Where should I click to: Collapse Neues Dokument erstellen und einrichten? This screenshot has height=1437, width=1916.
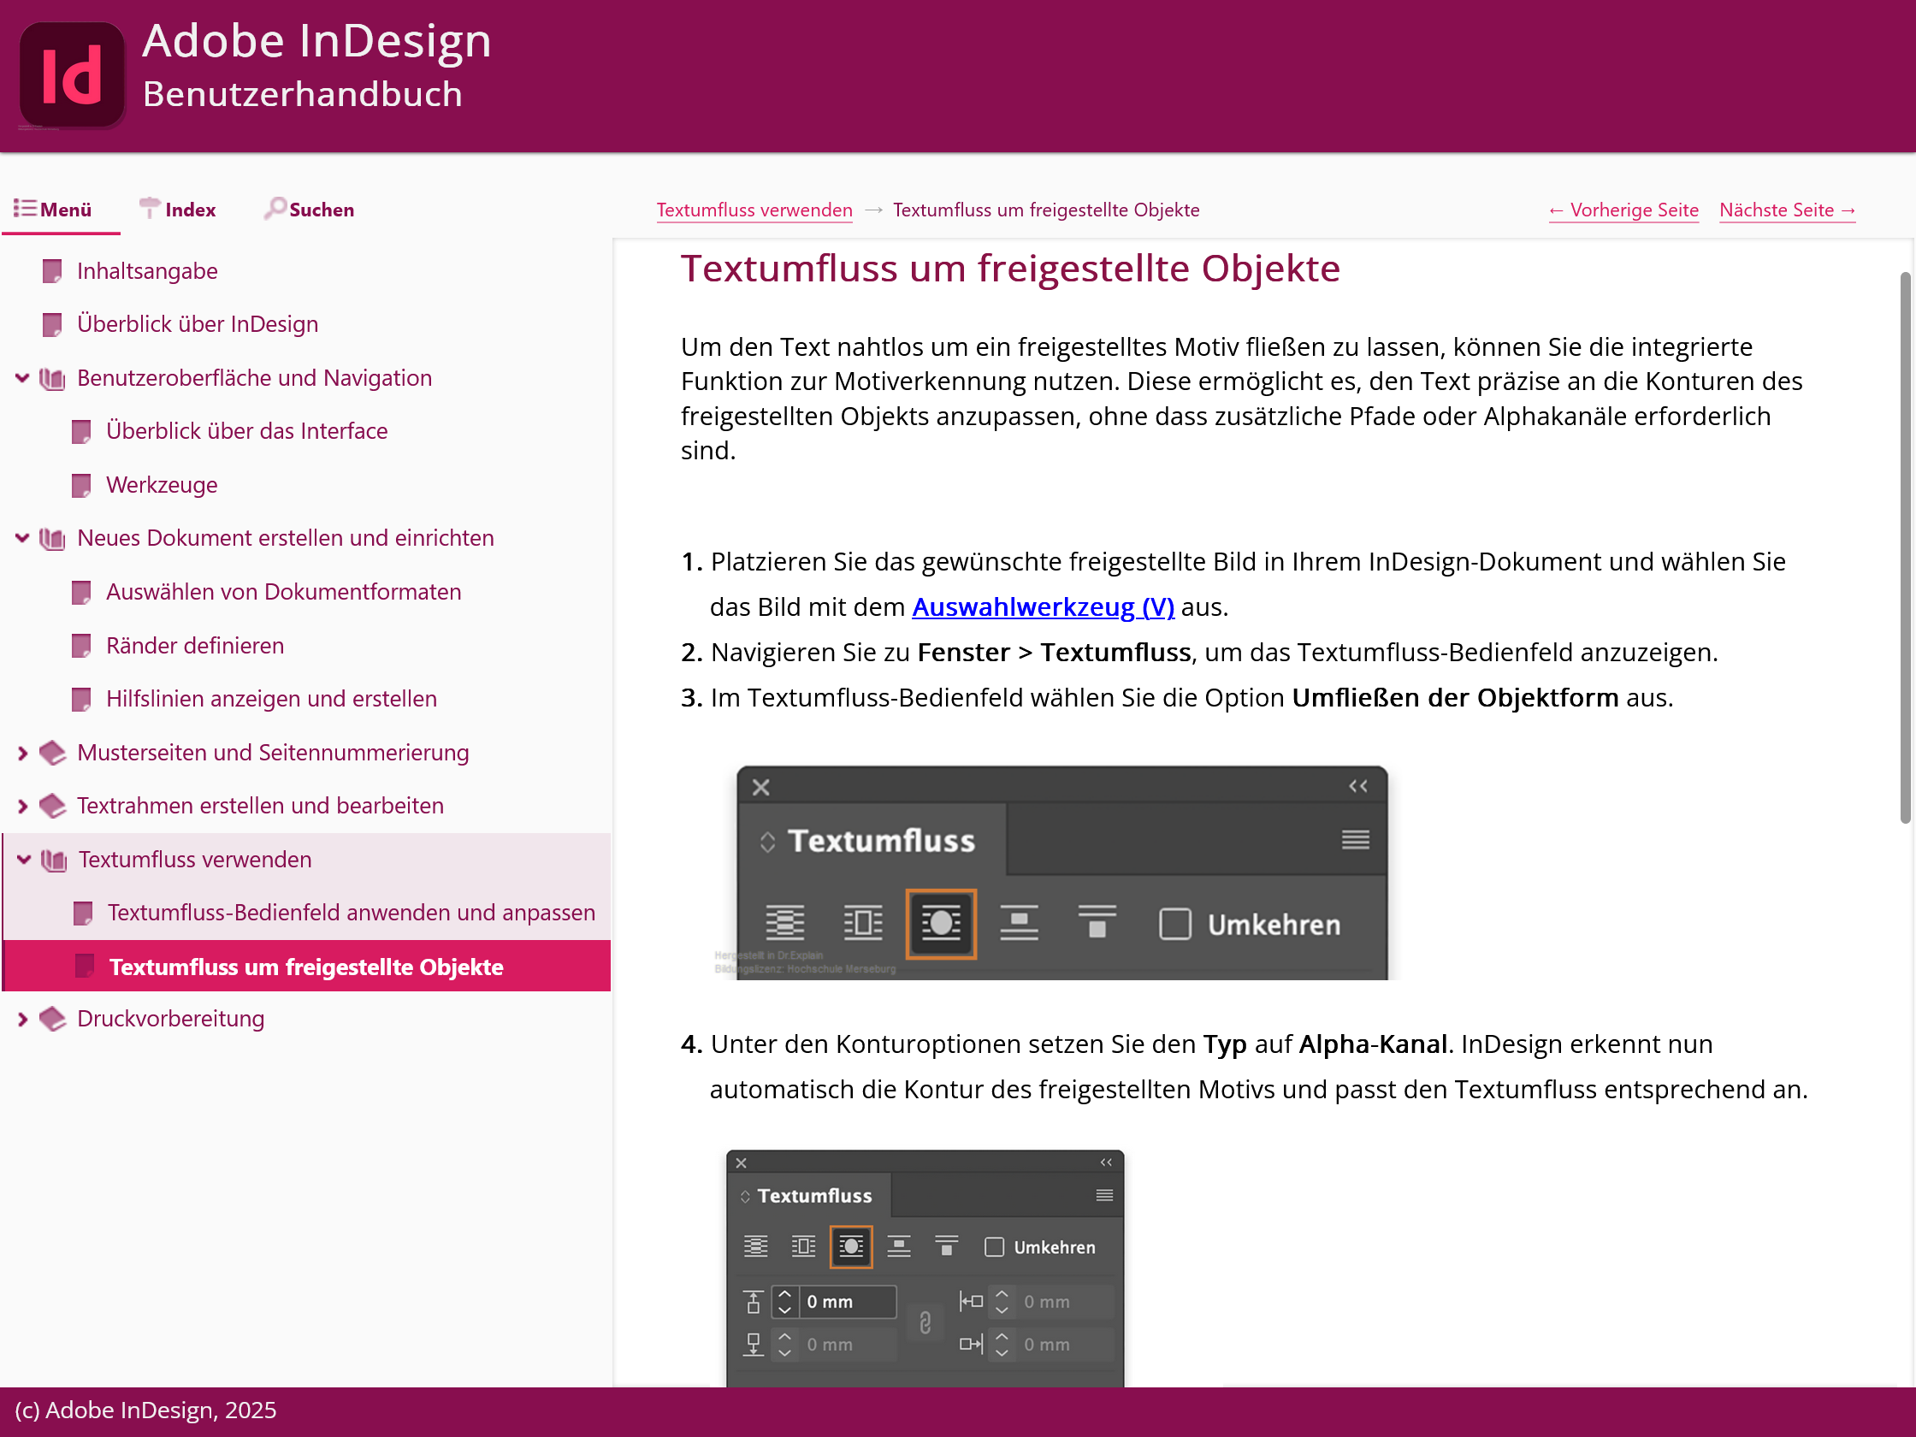tap(22, 538)
